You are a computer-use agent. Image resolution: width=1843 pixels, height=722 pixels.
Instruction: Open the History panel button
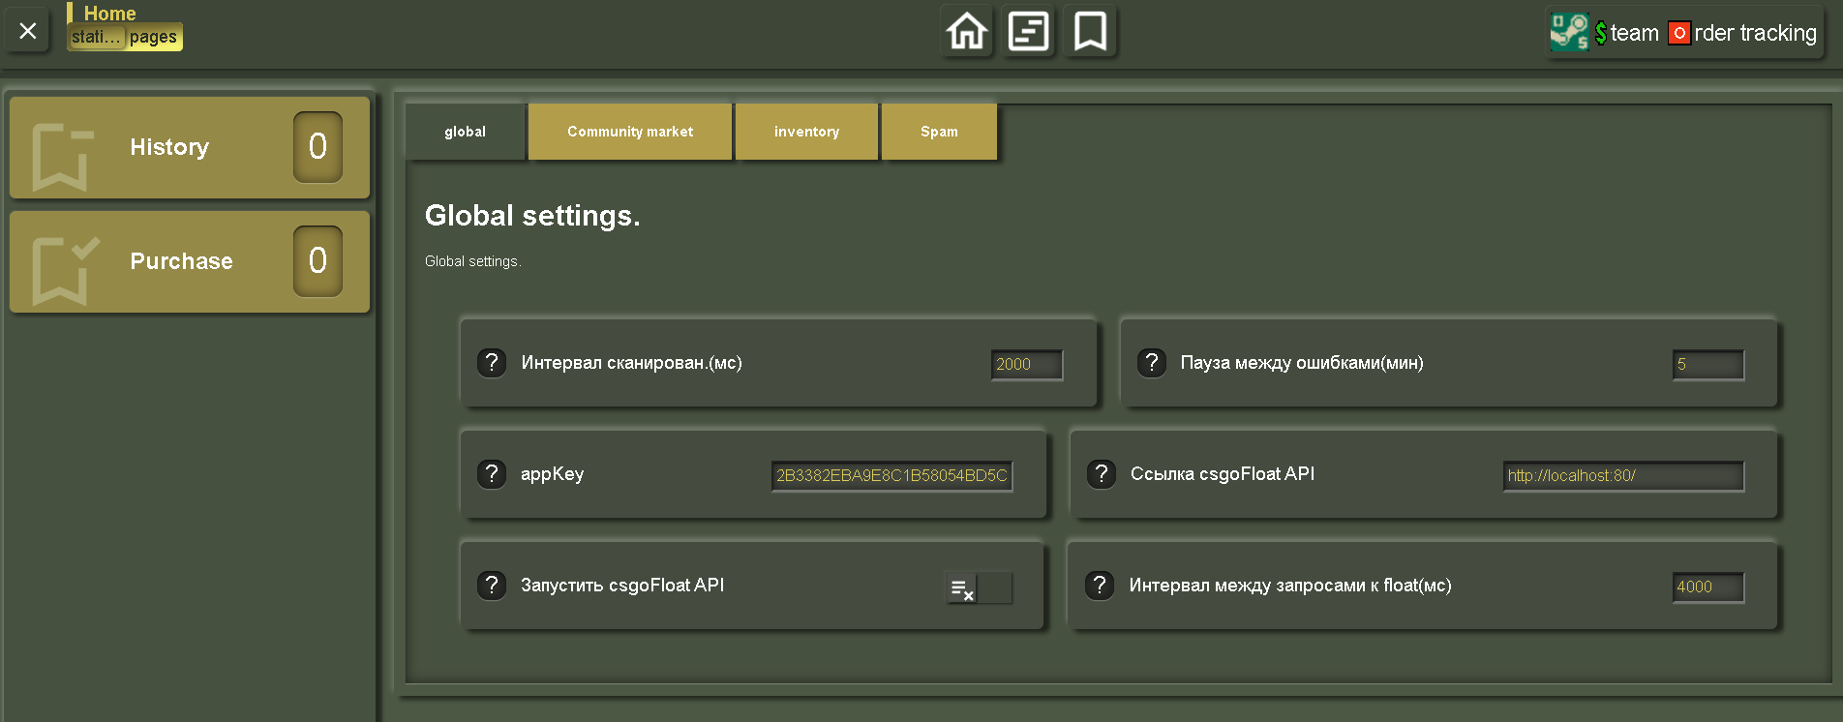click(190, 147)
